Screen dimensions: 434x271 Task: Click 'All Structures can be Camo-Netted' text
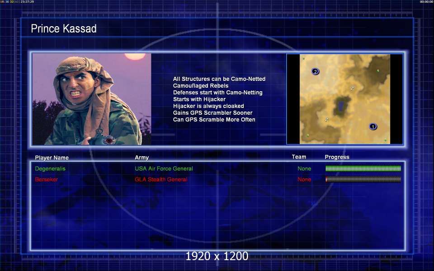click(219, 79)
